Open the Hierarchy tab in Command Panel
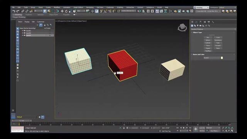Viewport: 247px width, 139px height. pos(201,22)
